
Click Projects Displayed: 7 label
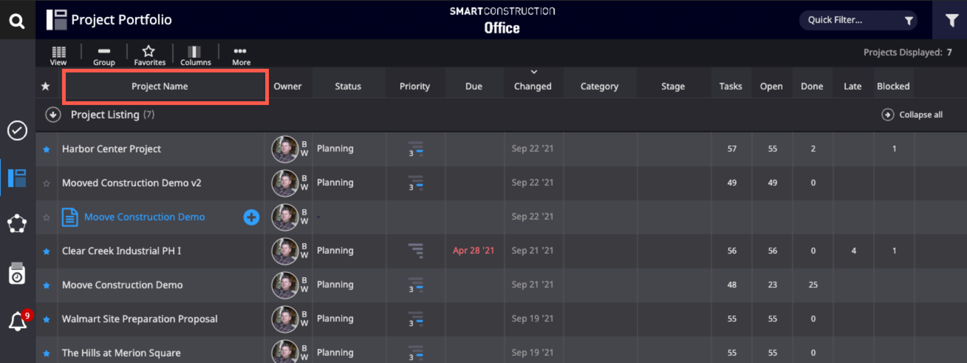908,52
